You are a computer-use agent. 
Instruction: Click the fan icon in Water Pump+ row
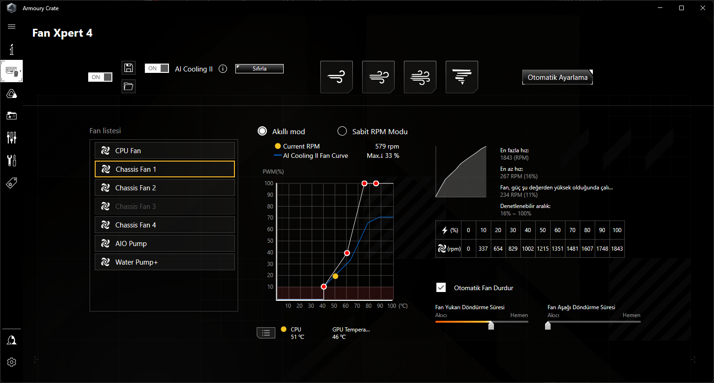(105, 262)
